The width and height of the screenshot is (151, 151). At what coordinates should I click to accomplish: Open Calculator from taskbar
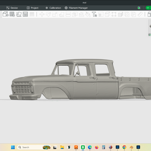point(104,147)
